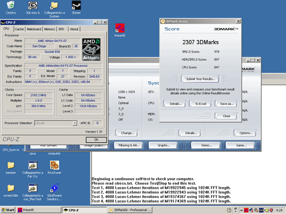The width and height of the screenshot is (286, 214).
Task: Click Details in the 3DMark Score dialog
Action: pyautogui.click(x=174, y=104)
